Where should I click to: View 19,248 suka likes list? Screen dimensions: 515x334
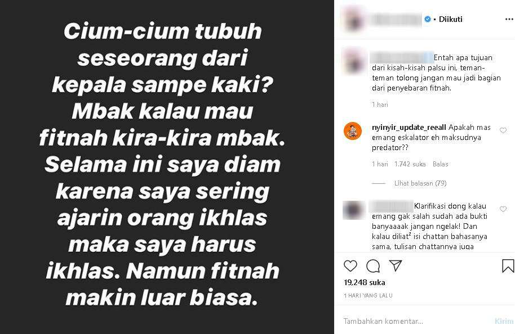(x=364, y=282)
